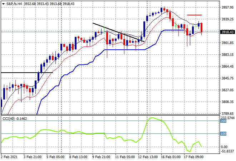Screen dimensions: 236x161
Task: Click the current price tag 3918.43
Action: (227, 32)
